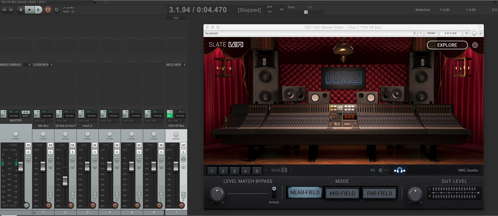Click the wet/dry mix knob in plugin header
The width and height of the screenshot is (498, 216).
(x=474, y=33)
